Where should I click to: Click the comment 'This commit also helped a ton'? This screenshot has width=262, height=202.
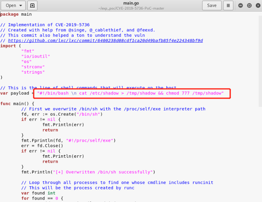pos(73,35)
